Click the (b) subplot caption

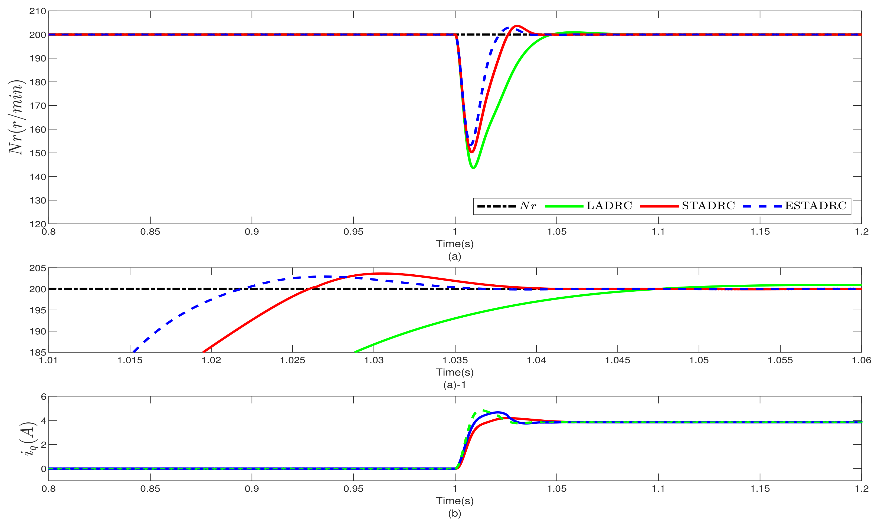454,514
